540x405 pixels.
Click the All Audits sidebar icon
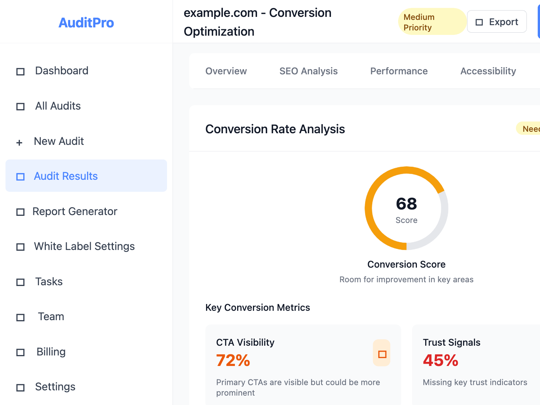(x=20, y=107)
